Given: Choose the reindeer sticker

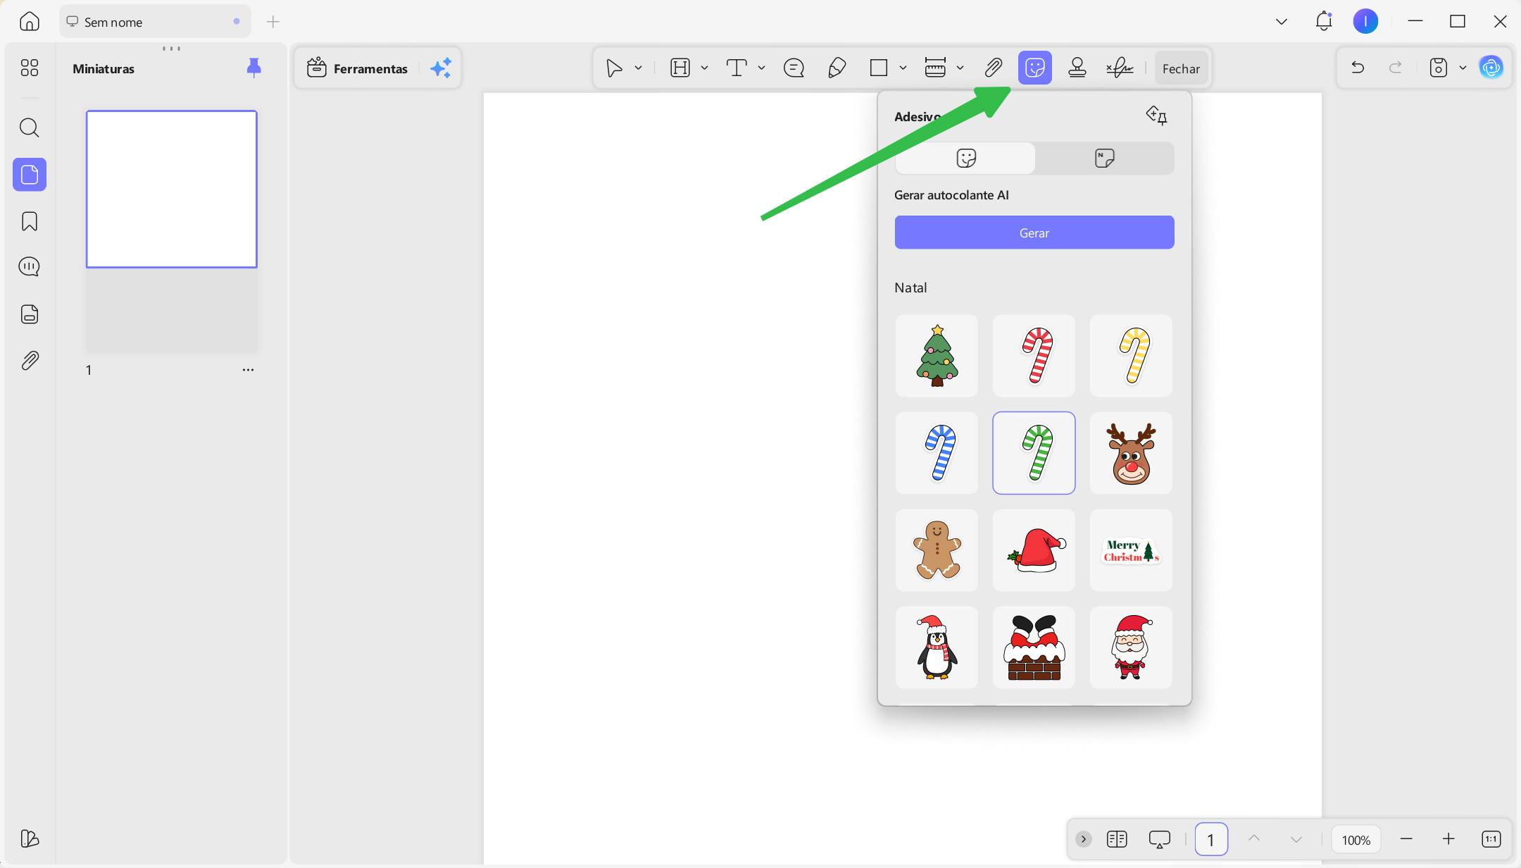Looking at the screenshot, I should coord(1131,453).
